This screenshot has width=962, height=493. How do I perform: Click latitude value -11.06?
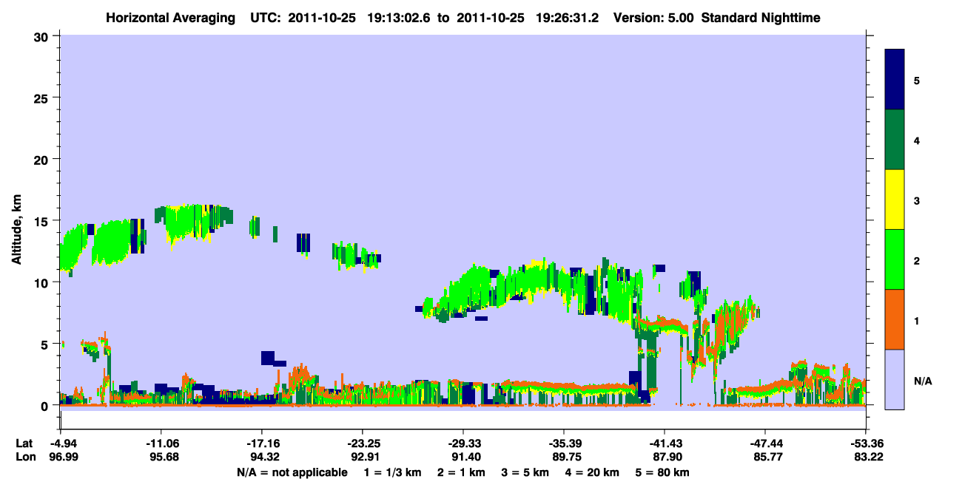(x=161, y=443)
